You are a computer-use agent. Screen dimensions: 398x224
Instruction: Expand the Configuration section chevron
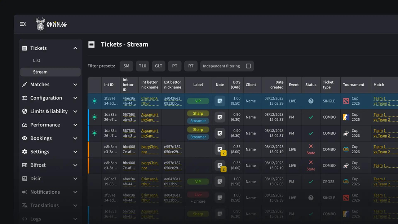pos(75,98)
